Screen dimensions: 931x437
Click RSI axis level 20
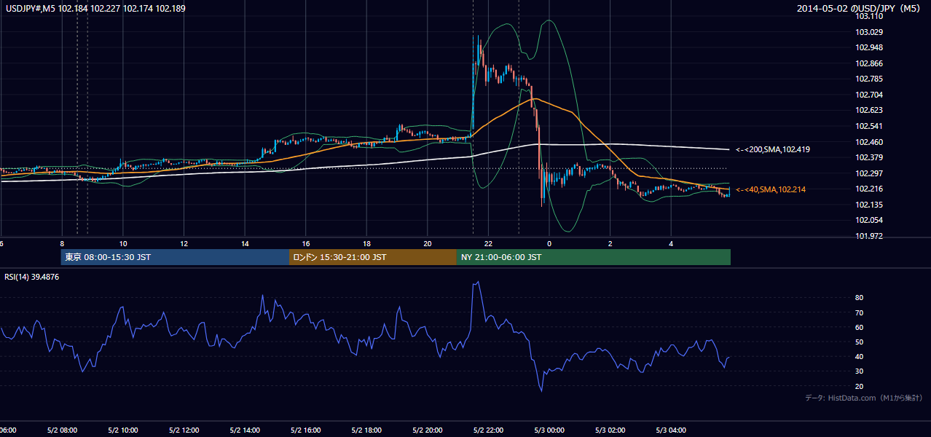pos(860,386)
